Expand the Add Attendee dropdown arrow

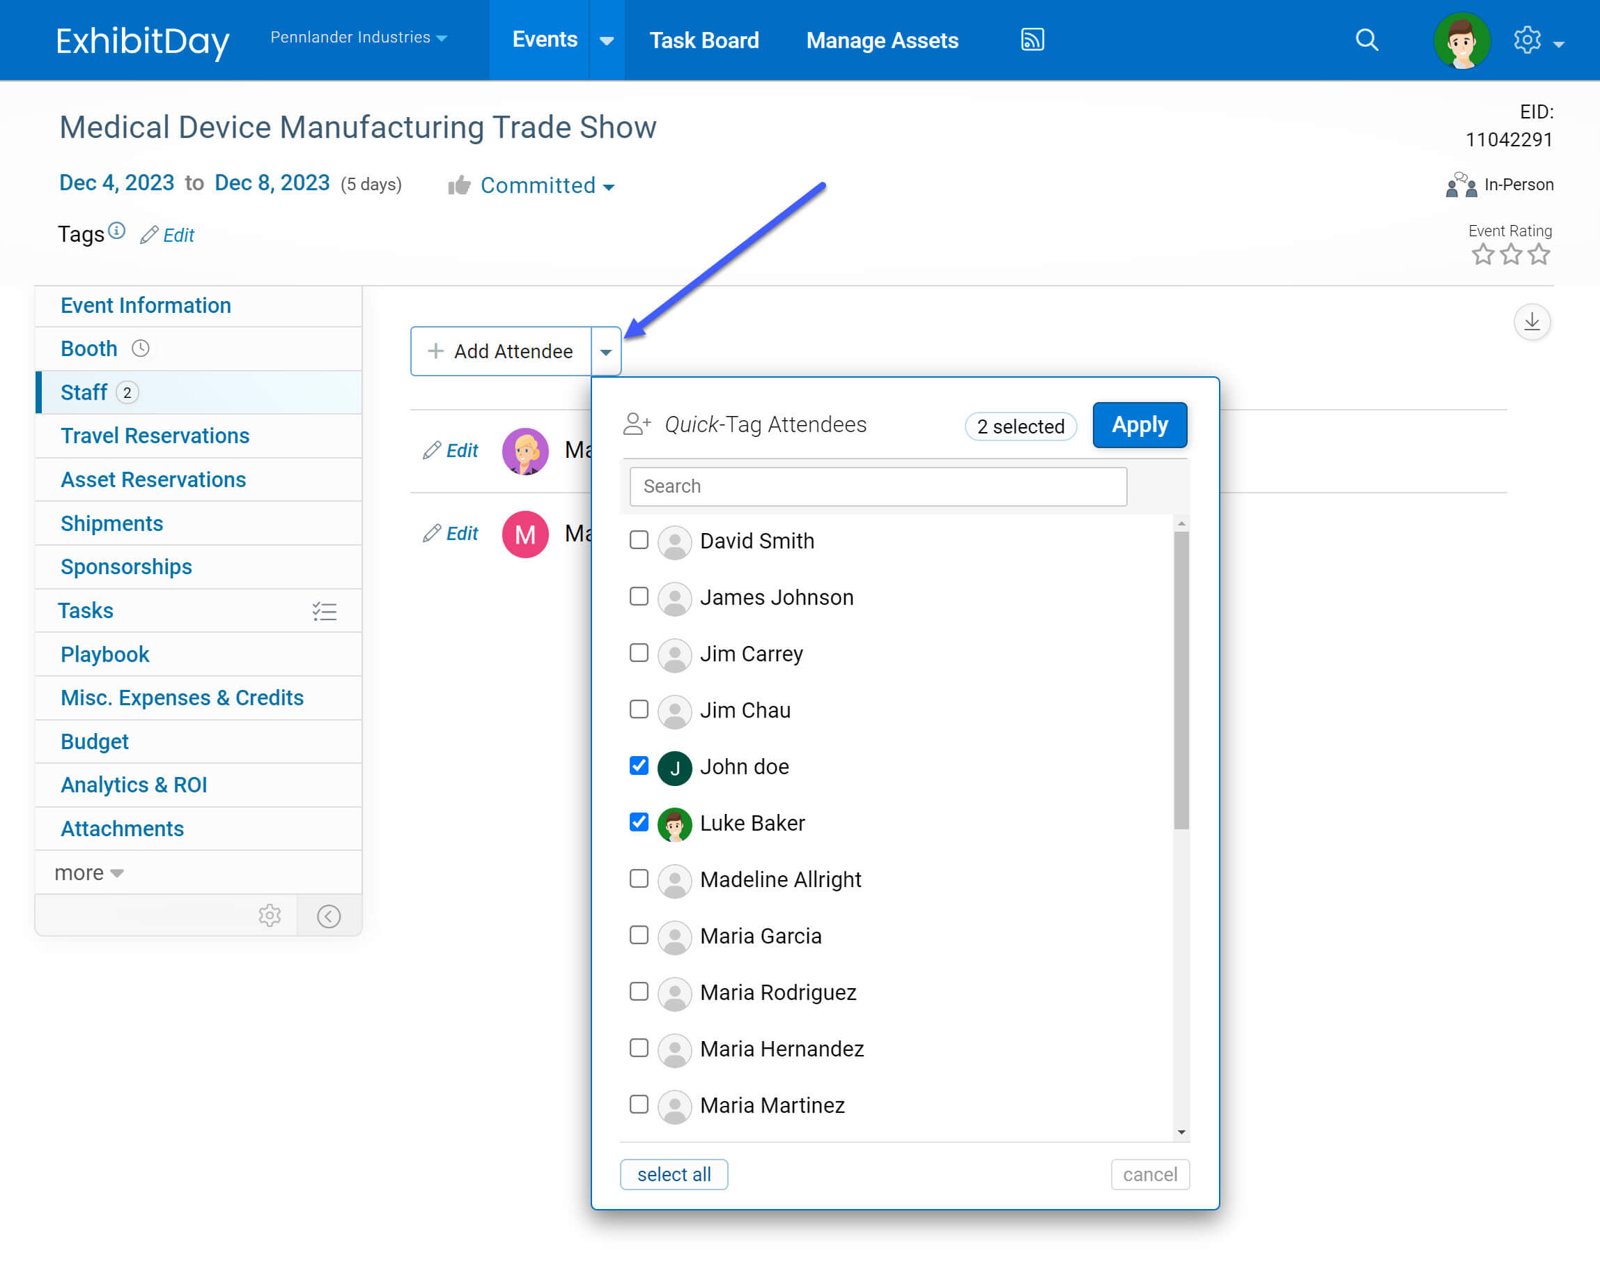click(x=608, y=351)
